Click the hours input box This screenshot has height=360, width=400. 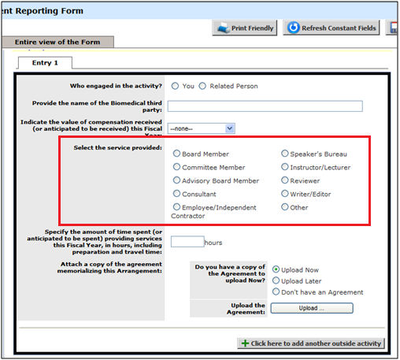point(187,242)
